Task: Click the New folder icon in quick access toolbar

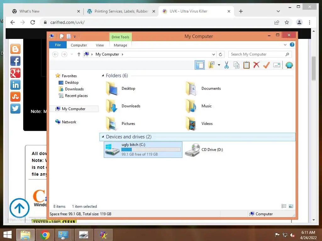Action: (x=69, y=36)
